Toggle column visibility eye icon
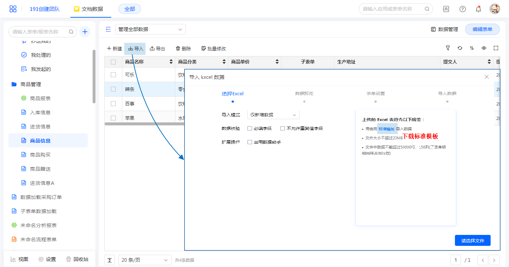Screen dimensions: 509x267 (x=484, y=48)
